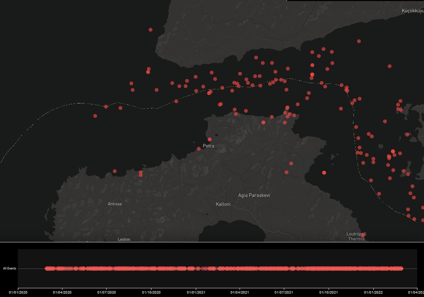Image resolution: width=424 pixels, height=297 pixels.
Task: Click the Küçükkuyu label on the map
Action: click(412, 11)
